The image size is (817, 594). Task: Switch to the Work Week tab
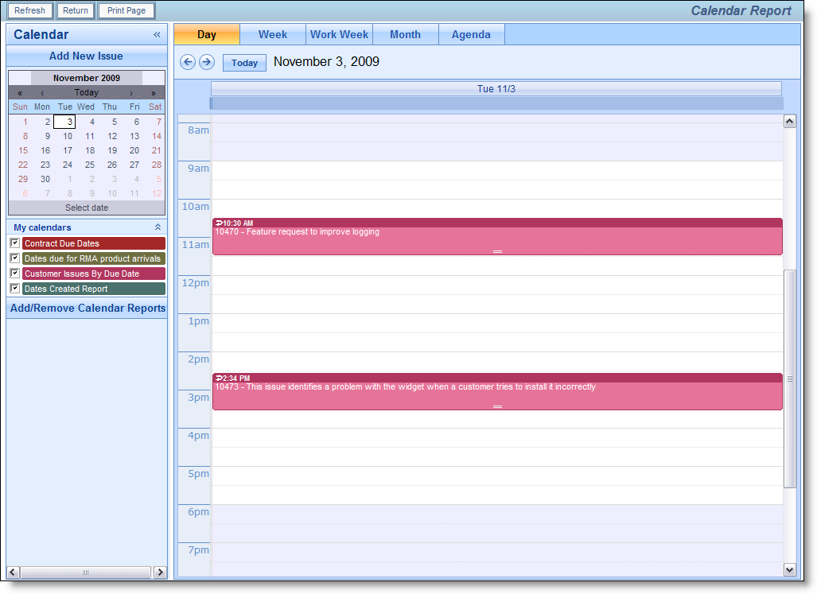pyautogui.click(x=339, y=34)
